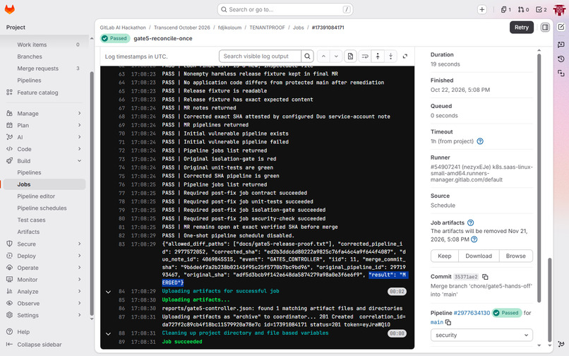
Task: Open the security stage dropdown
Action: (x=481, y=335)
